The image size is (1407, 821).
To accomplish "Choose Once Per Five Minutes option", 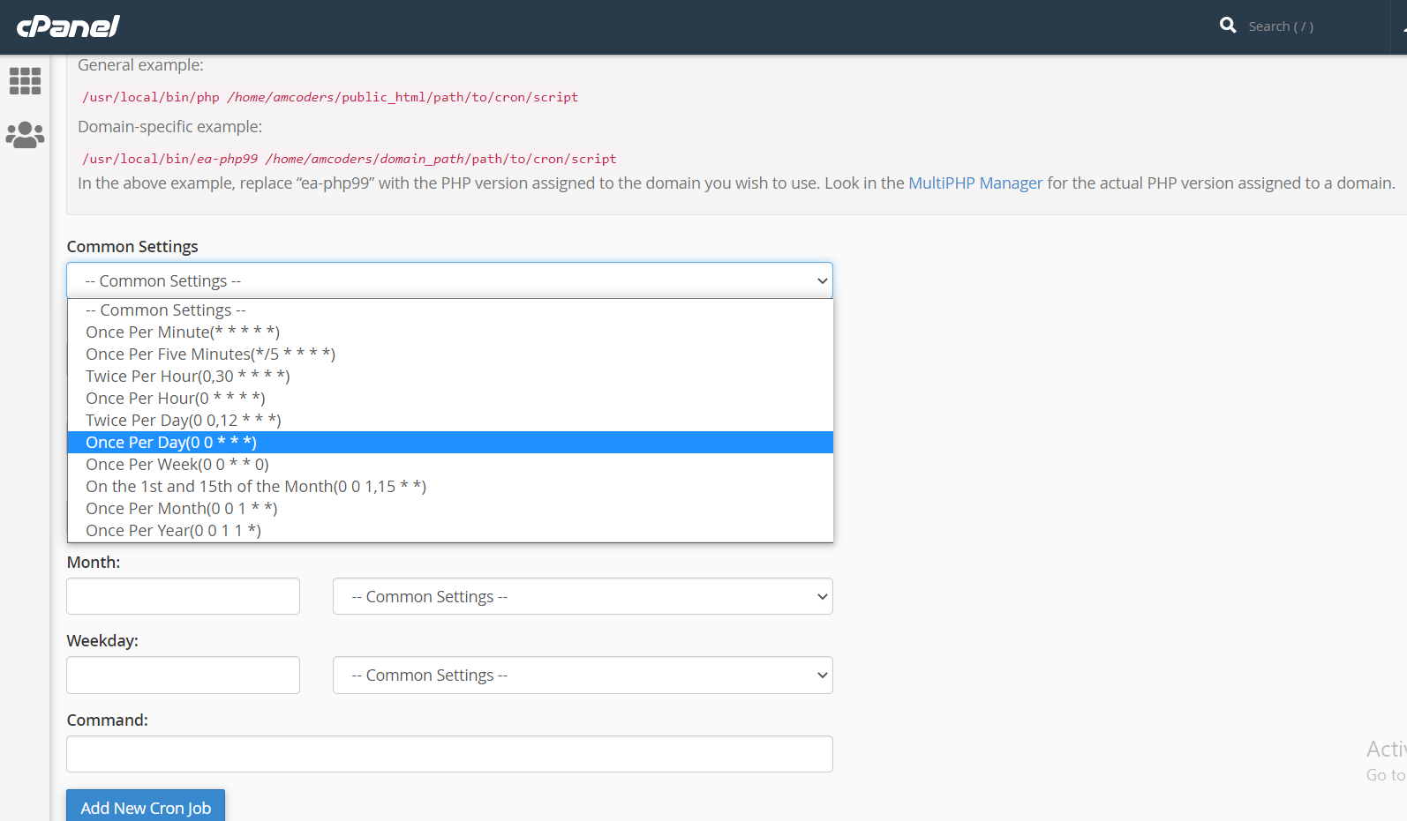I will tap(210, 355).
